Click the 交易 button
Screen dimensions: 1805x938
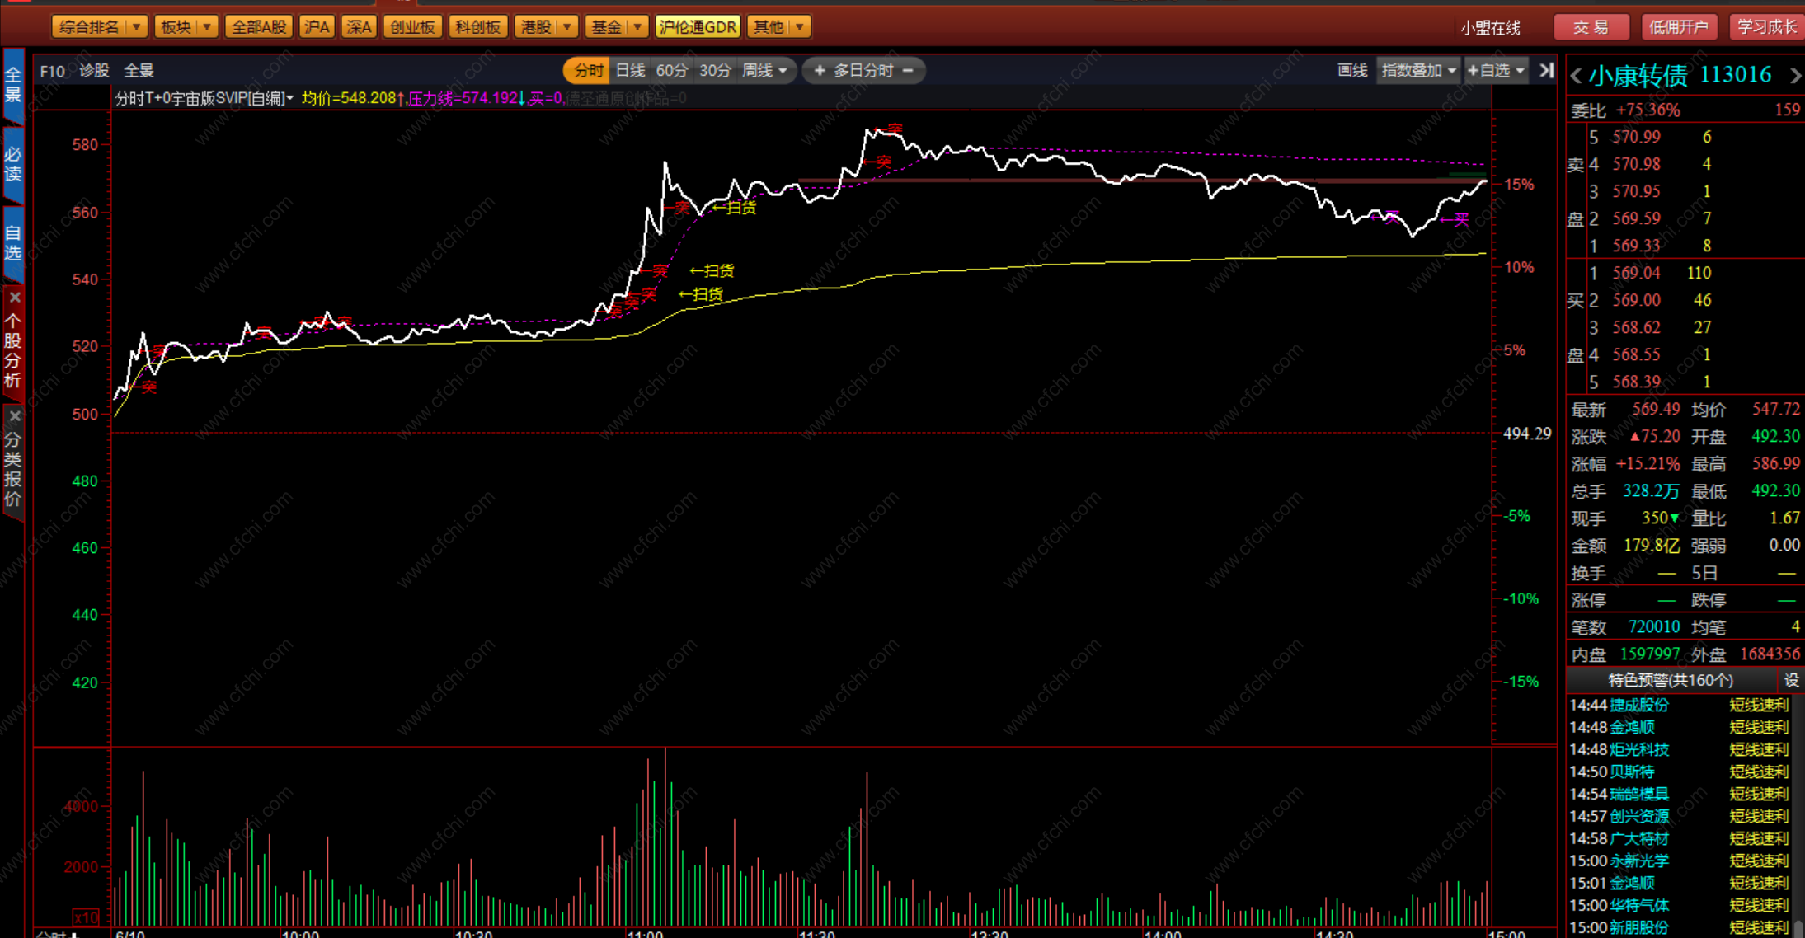coord(1591,27)
